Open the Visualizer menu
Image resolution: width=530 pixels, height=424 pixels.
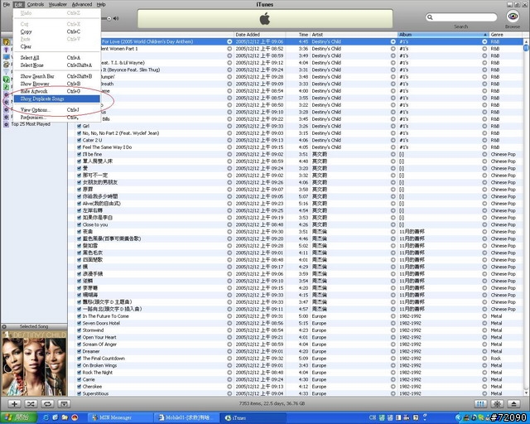coord(58,4)
